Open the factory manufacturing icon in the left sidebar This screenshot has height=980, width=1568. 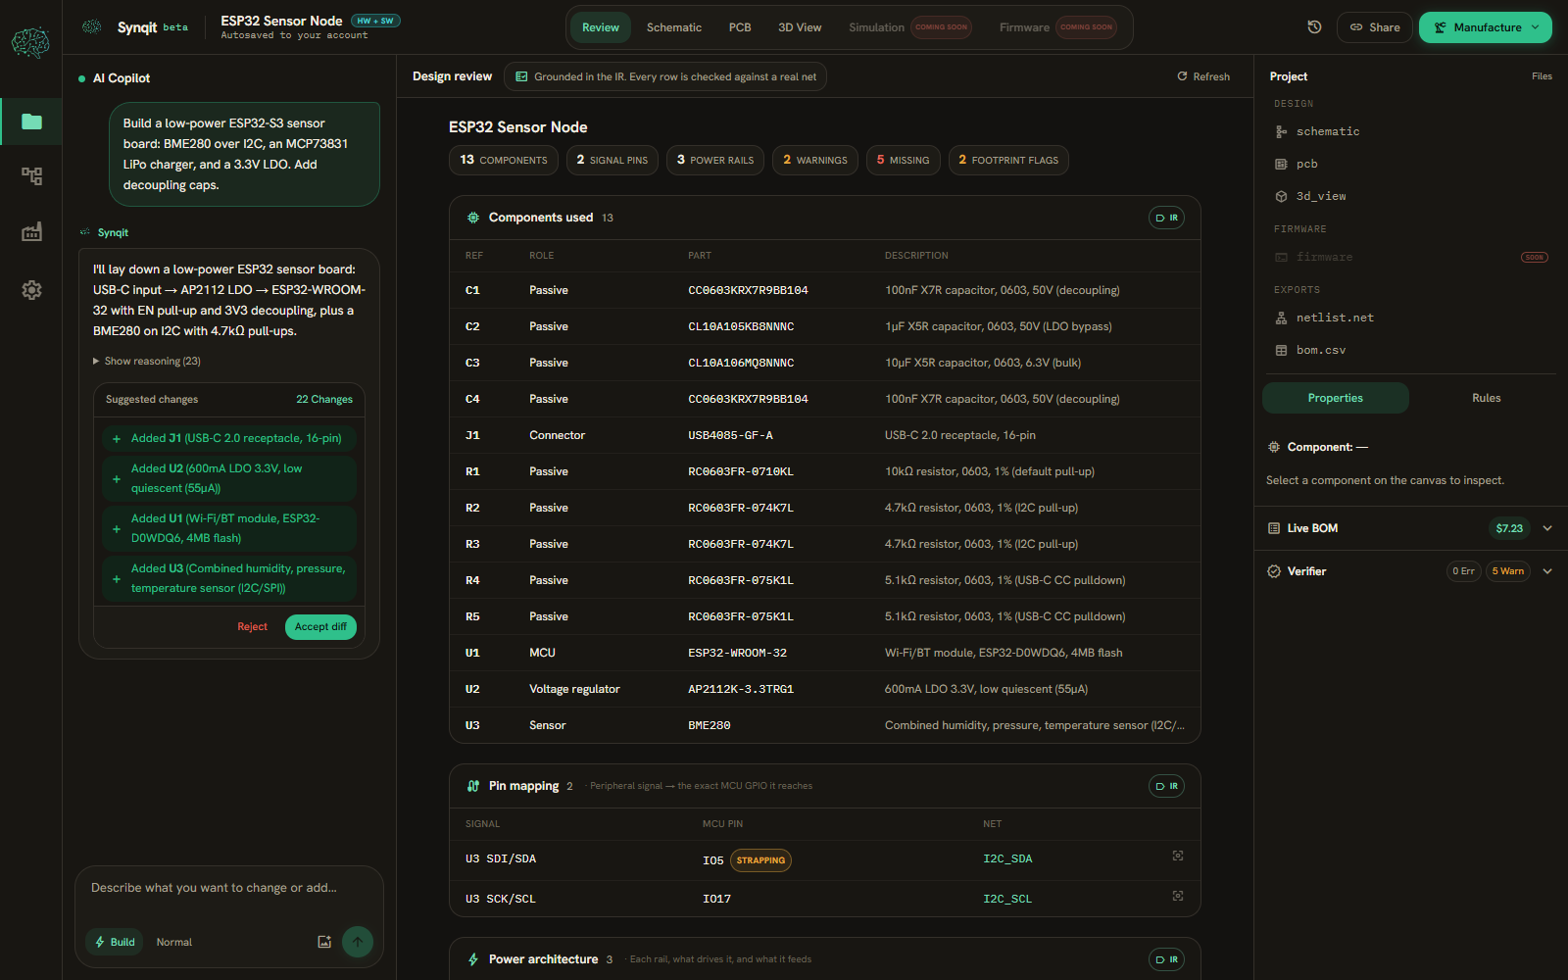coord(31,231)
